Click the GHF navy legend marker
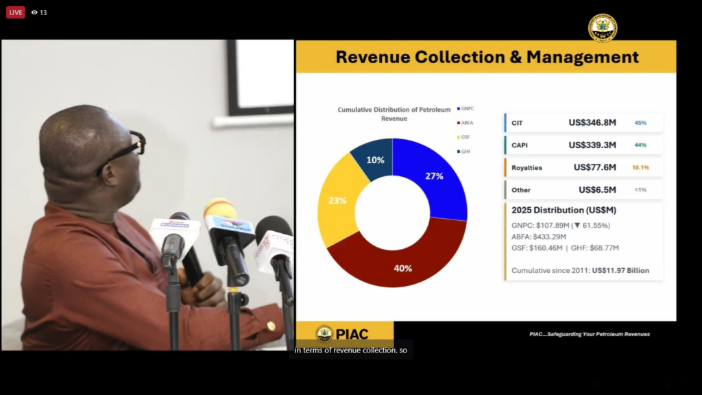The width and height of the screenshot is (702, 395). click(x=457, y=151)
